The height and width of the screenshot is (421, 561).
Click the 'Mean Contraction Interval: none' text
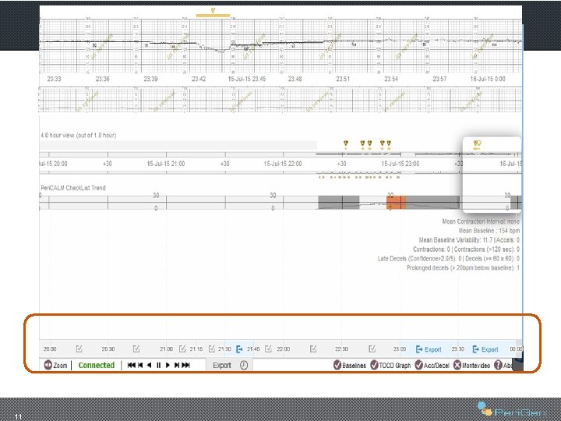coord(481,221)
